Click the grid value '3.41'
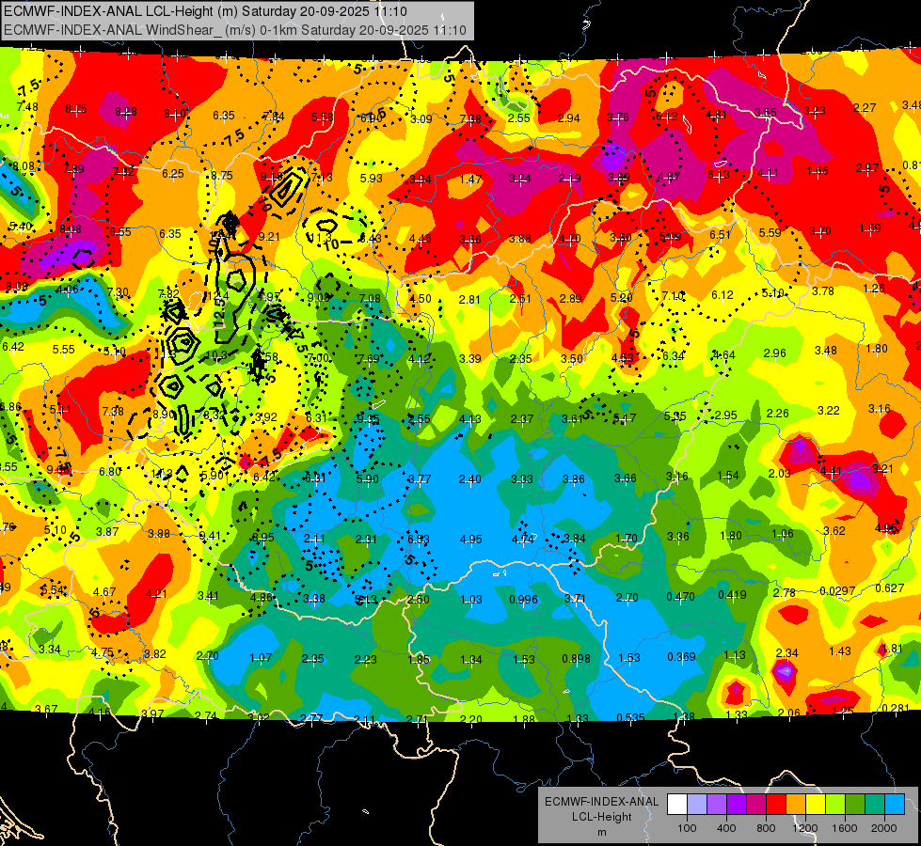Screen dimensions: 921x846 208,596
